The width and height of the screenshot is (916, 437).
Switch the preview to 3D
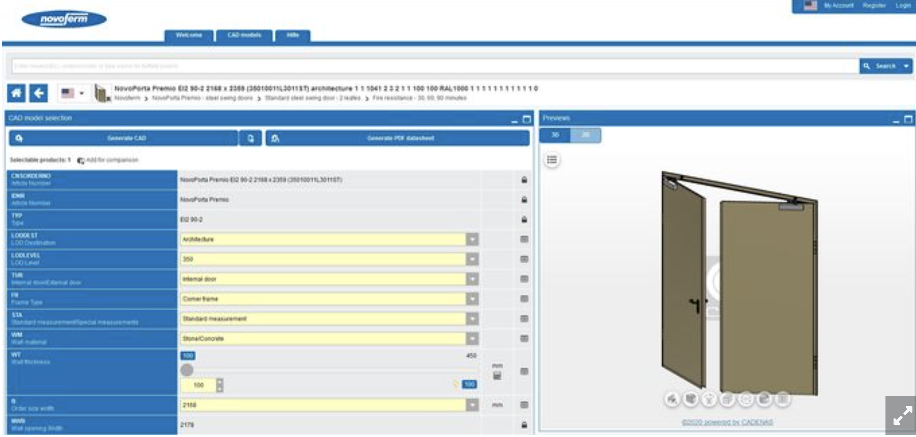(555, 135)
